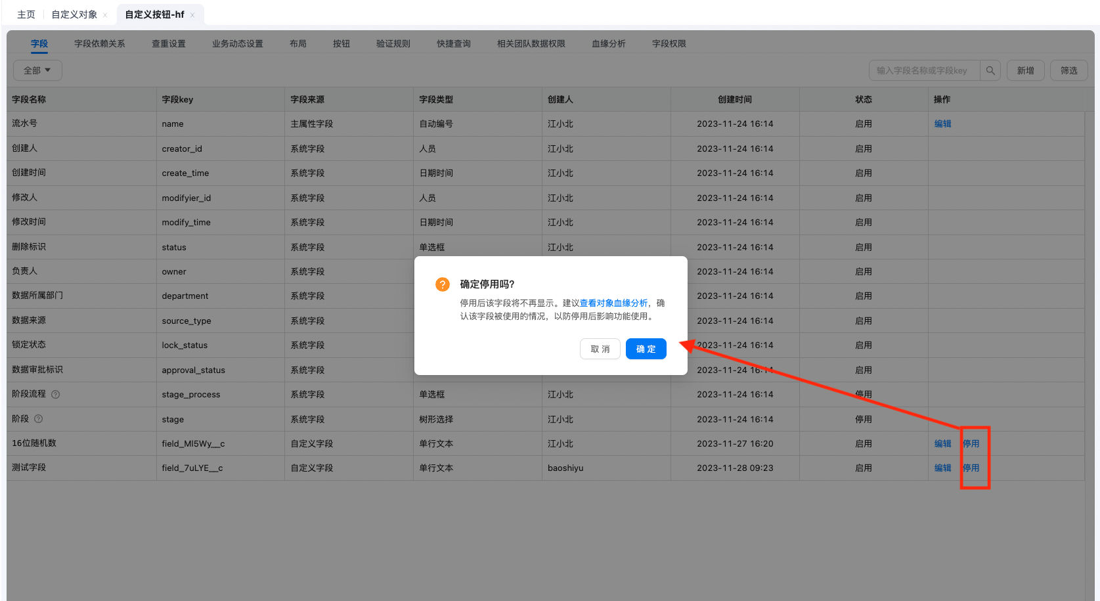Switch to the 主页 tab
Image resolution: width=1100 pixels, height=601 pixels.
(x=26, y=14)
